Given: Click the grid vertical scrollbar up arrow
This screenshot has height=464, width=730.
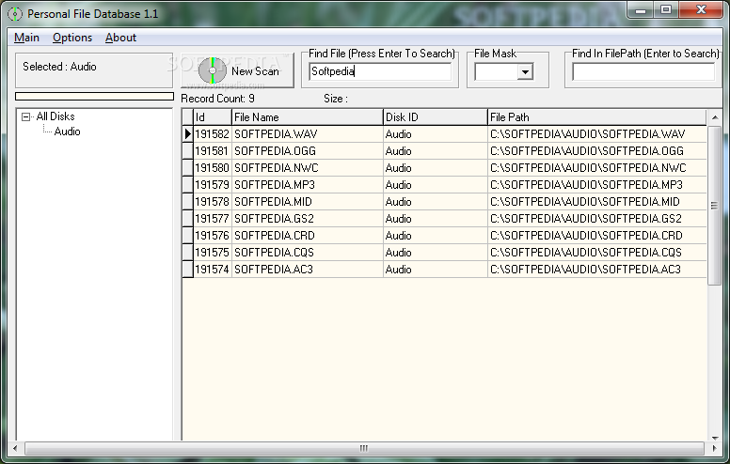Looking at the screenshot, I should (715, 117).
